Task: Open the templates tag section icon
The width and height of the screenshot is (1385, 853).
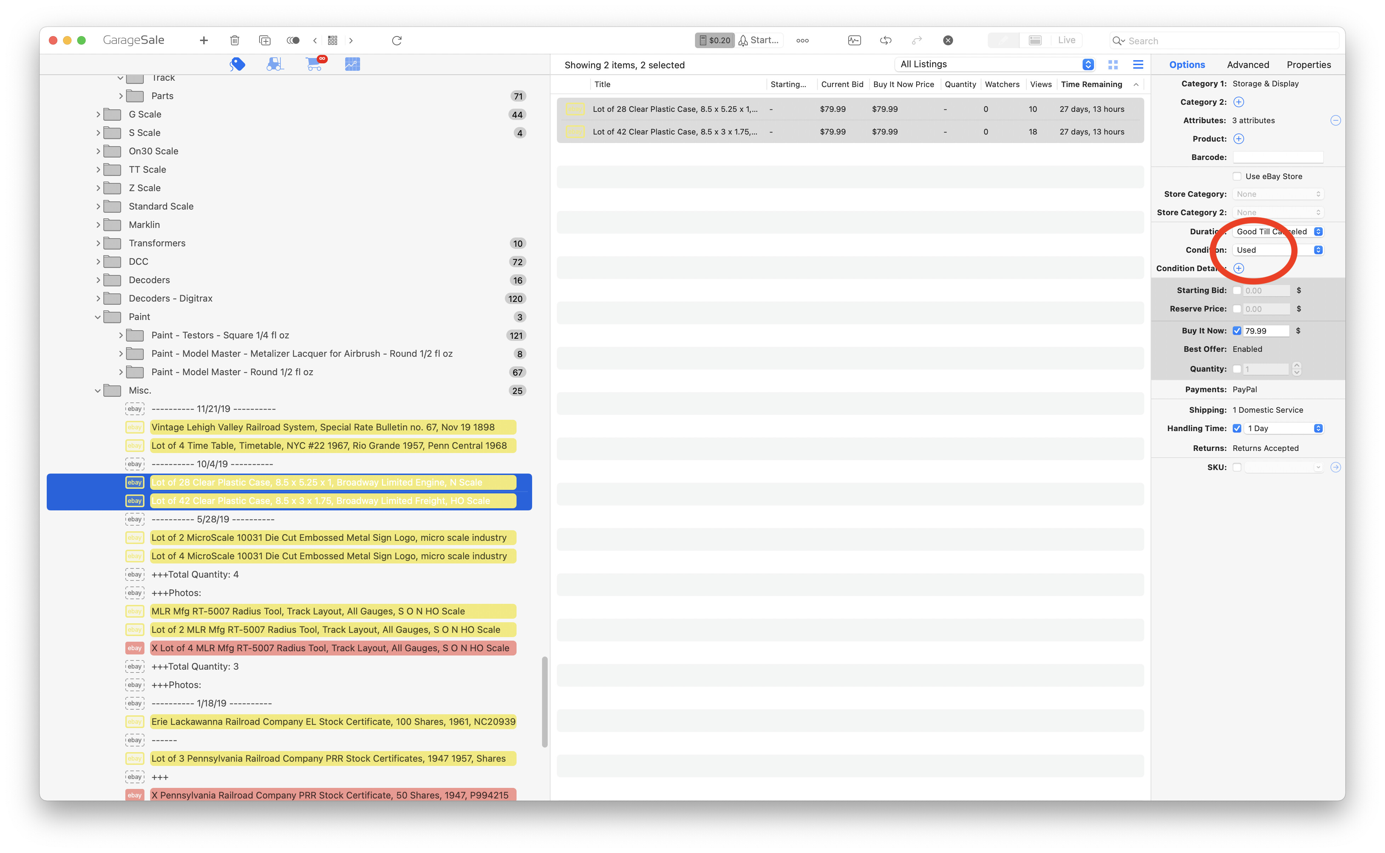Action: pos(238,64)
